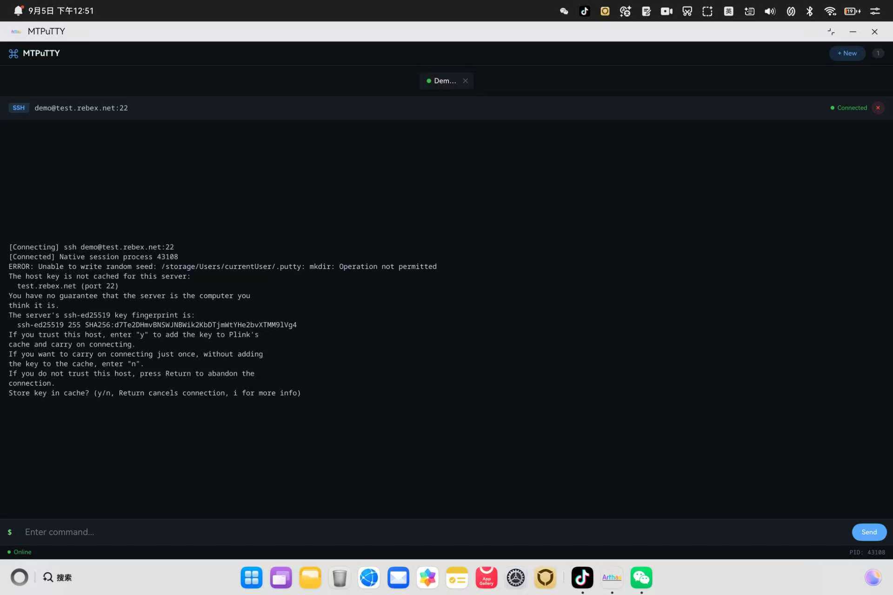Close the MTPuTTY window
This screenshot has height=595, width=893.
tap(874, 32)
